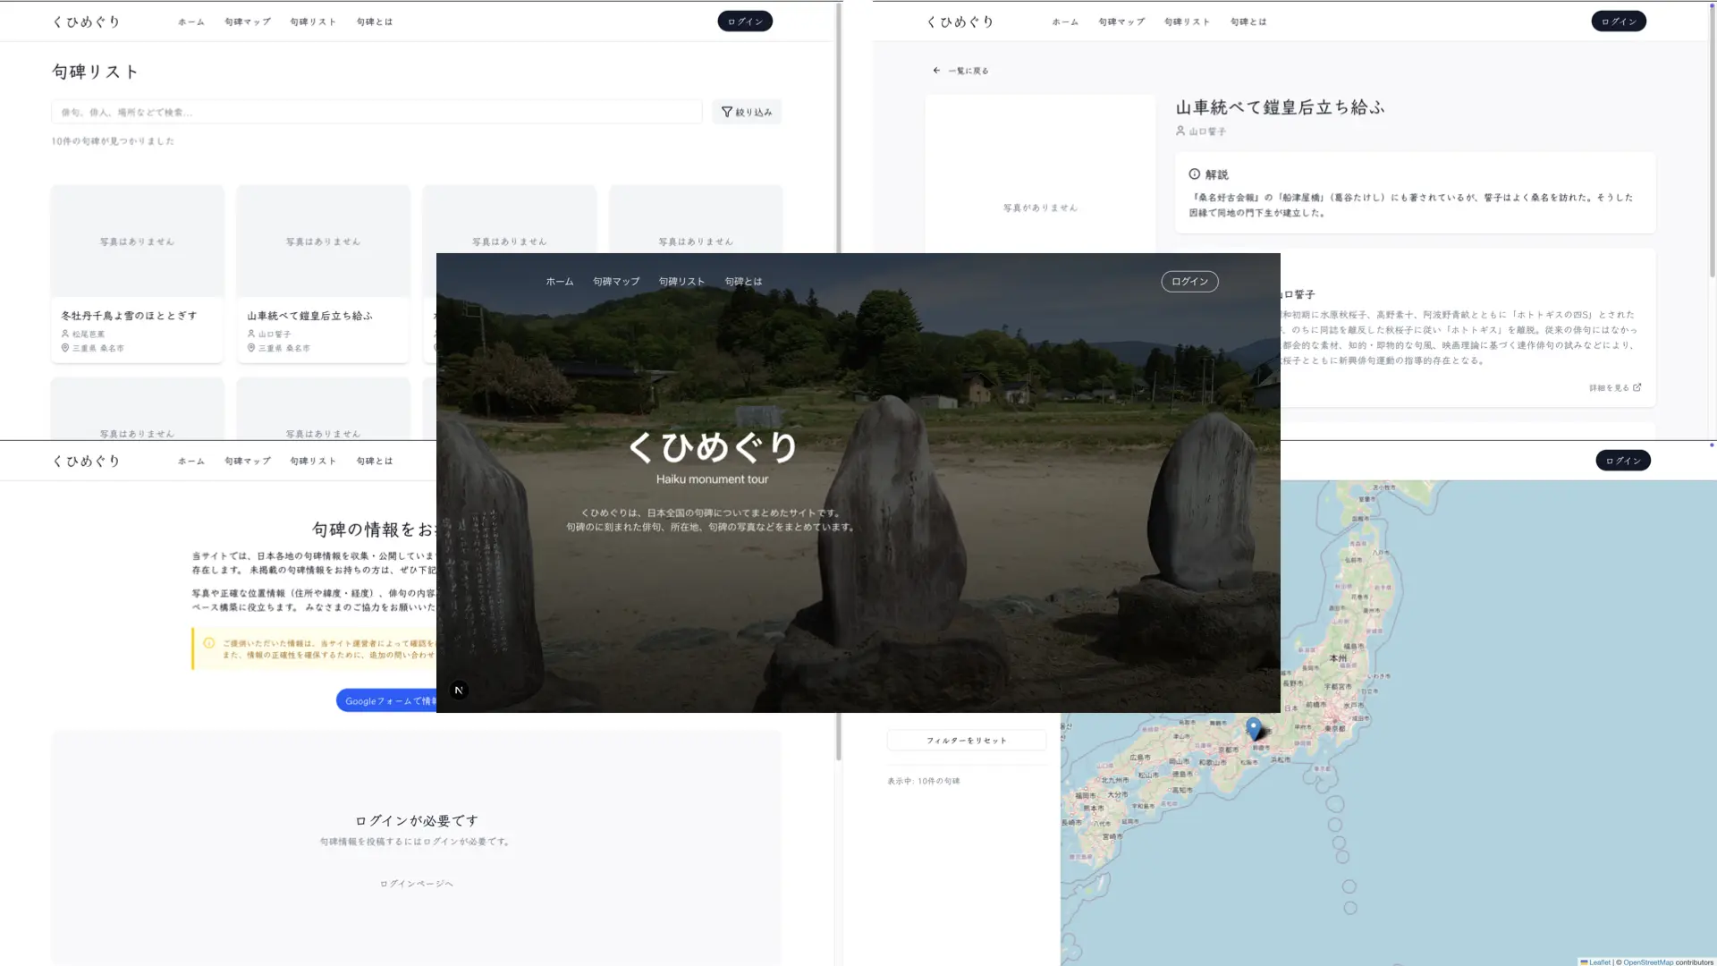Click the blue Googleフォーム button

tap(386, 700)
